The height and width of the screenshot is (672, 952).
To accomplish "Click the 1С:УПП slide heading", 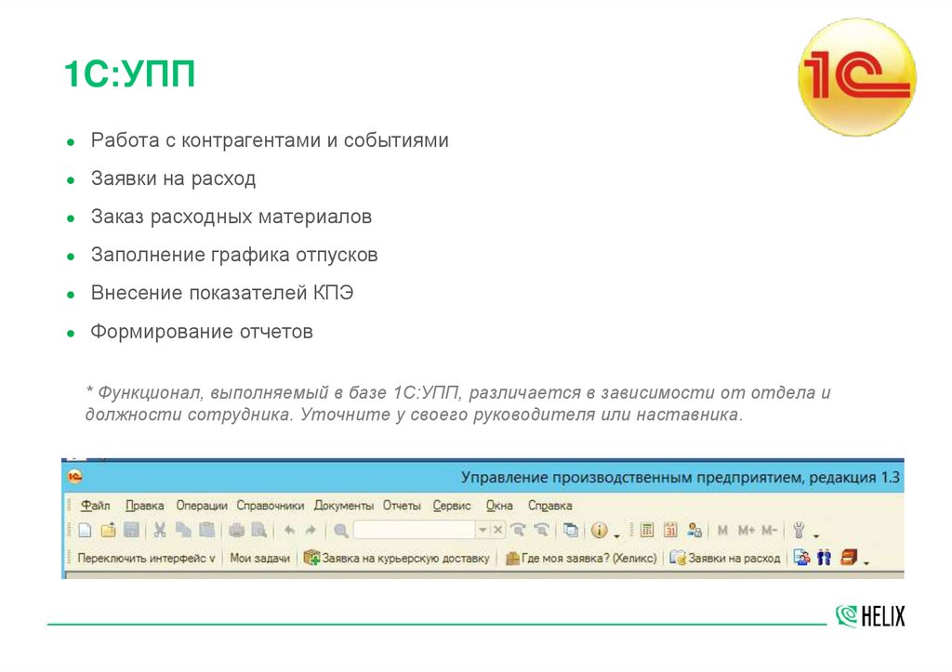I will click(129, 74).
